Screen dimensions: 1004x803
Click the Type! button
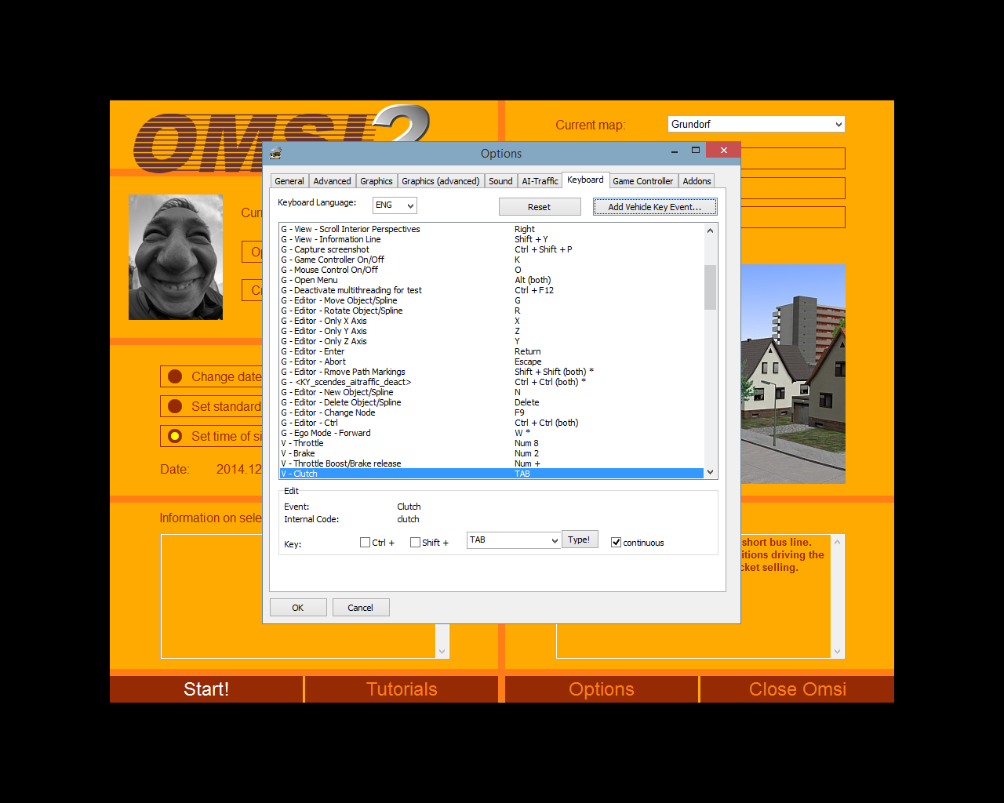pyautogui.click(x=579, y=540)
